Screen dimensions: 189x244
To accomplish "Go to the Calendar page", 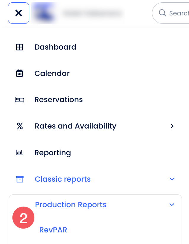I will (52, 73).
